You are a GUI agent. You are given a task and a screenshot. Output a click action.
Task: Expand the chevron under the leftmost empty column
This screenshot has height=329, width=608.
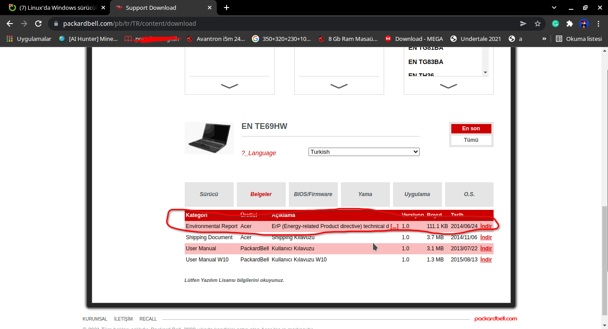229,86
